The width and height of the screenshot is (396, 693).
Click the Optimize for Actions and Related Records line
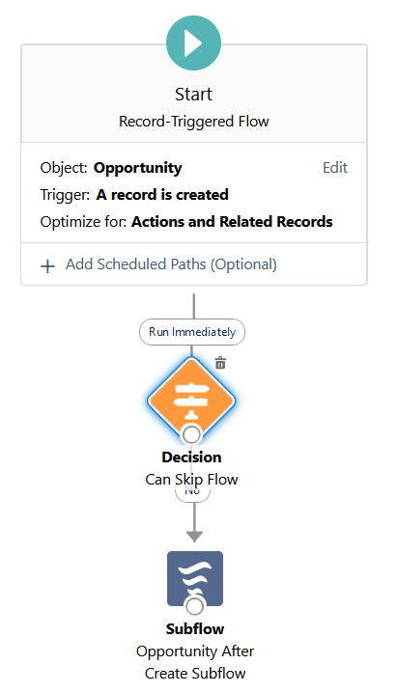point(186,221)
